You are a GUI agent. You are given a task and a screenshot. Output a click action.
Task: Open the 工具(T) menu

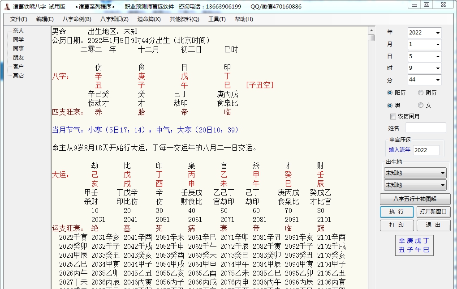point(217,19)
